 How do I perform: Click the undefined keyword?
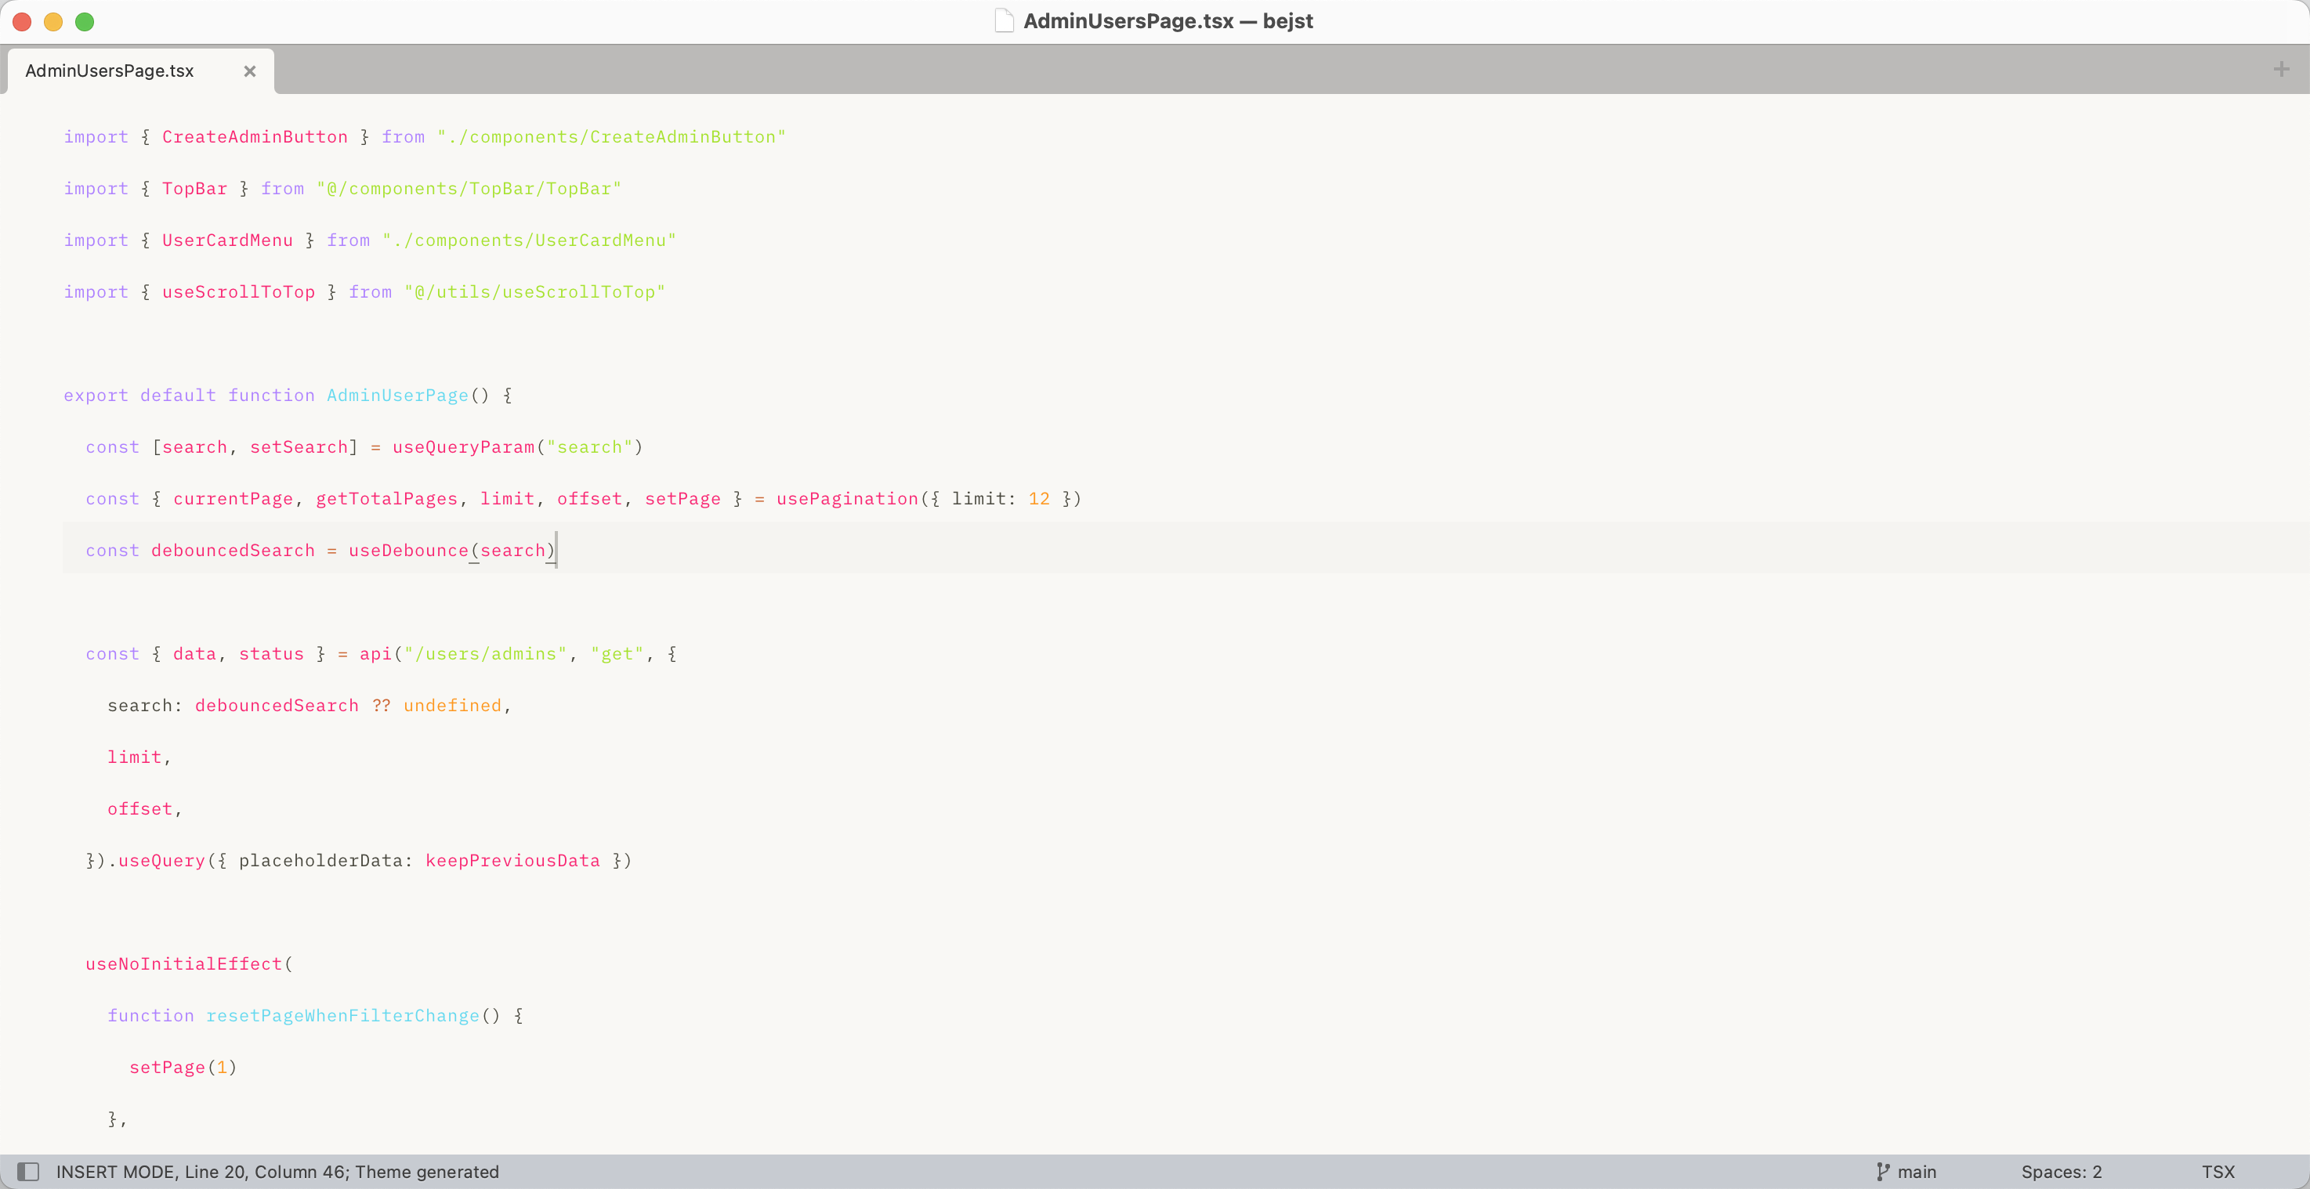click(453, 706)
